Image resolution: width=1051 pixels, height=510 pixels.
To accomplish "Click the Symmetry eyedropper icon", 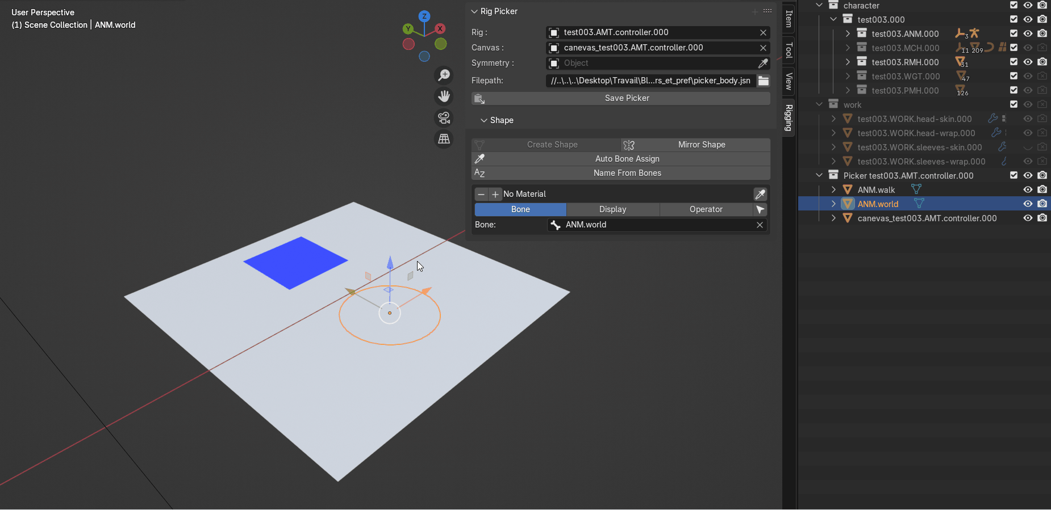I will (x=763, y=64).
